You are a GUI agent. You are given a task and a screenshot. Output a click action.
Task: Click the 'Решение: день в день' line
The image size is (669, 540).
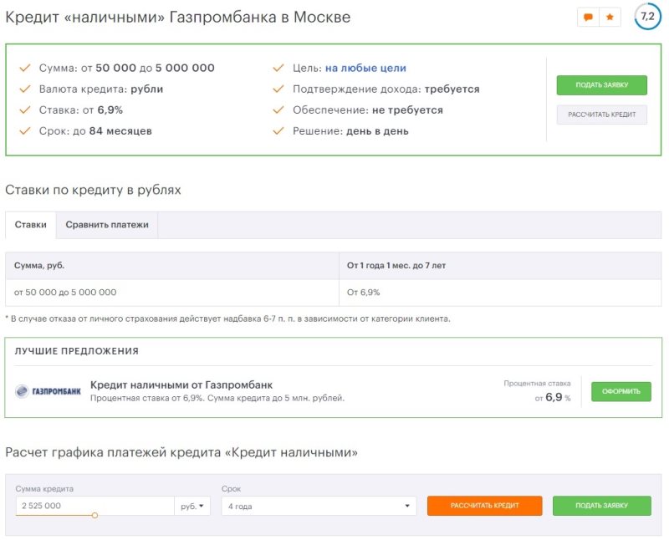(350, 131)
